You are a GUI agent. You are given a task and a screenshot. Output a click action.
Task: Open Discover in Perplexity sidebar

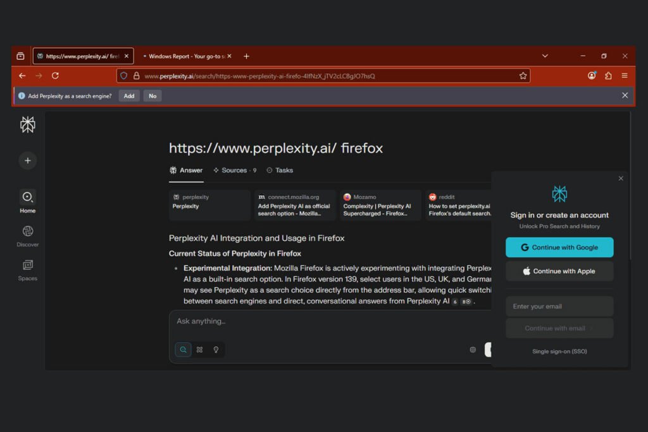point(28,236)
